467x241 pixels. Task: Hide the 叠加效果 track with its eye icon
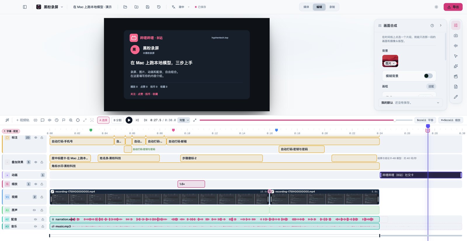click(x=36, y=162)
